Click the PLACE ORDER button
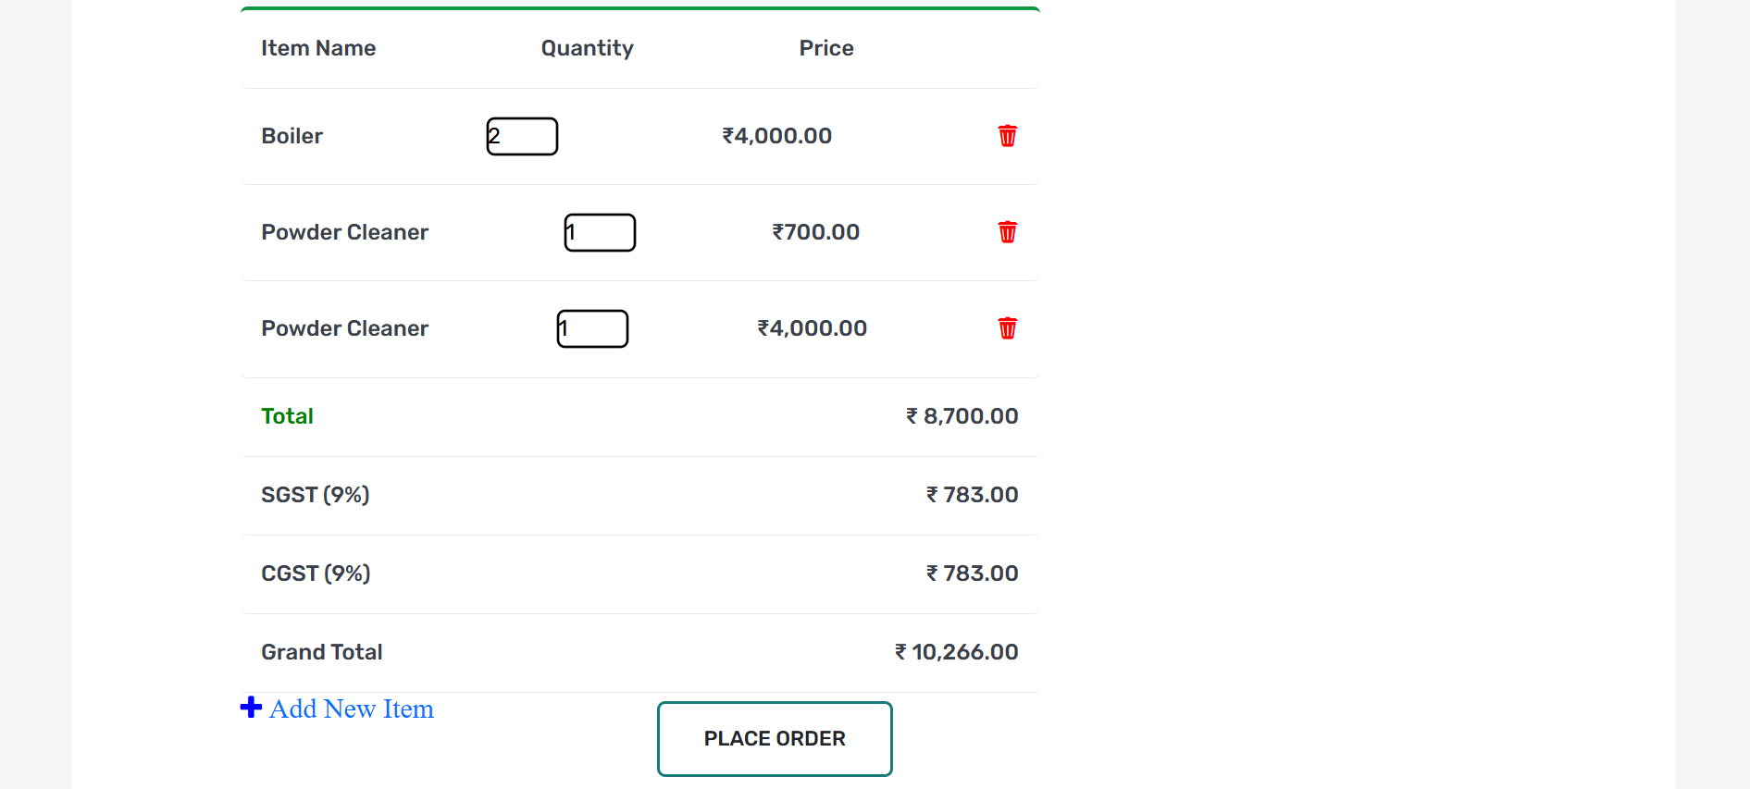Viewport: 1750px width, 789px height. coord(775,739)
